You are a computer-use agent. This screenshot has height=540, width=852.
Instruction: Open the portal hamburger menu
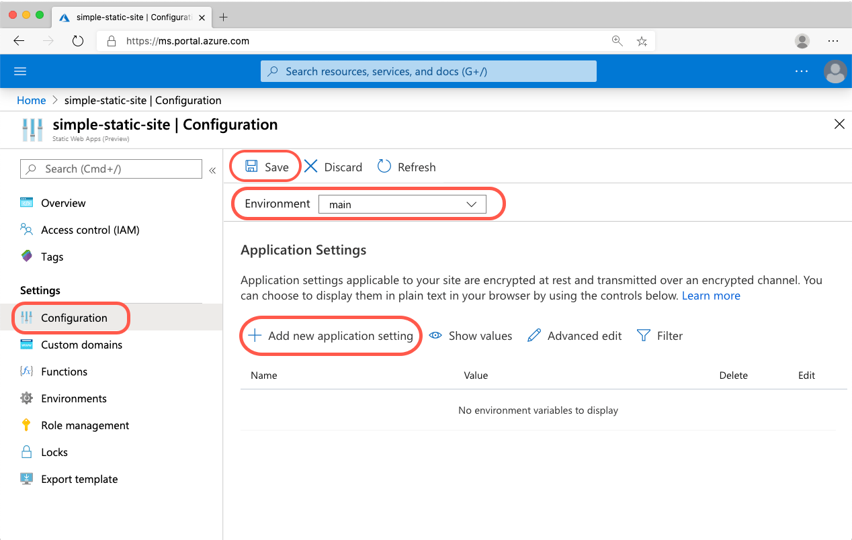coord(20,71)
